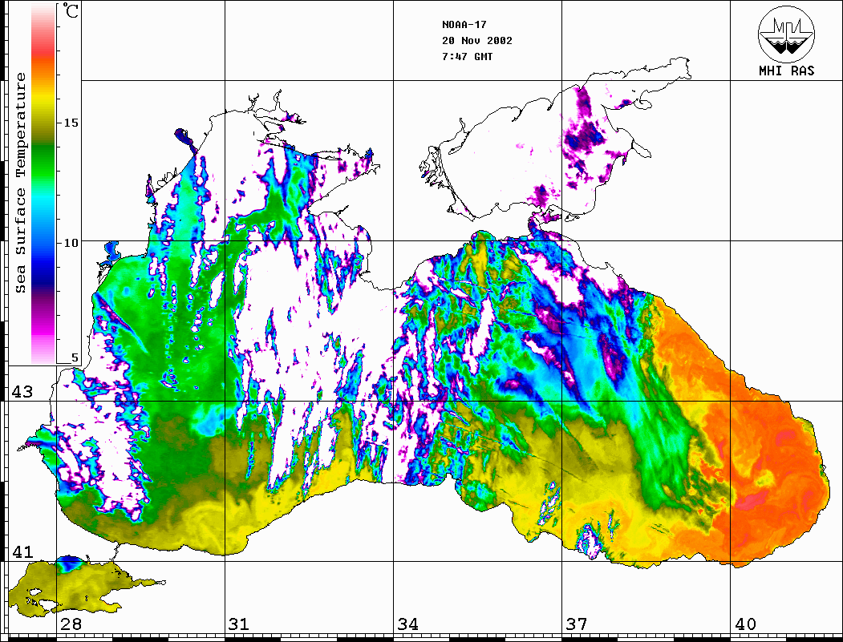The image size is (843, 642).
Task: Click the latitude label 43
Action: [x=22, y=392]
